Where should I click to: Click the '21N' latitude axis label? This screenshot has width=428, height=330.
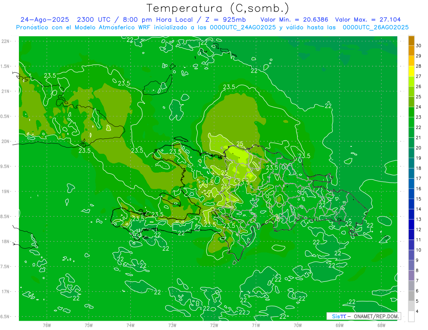[x=5, y=91]
